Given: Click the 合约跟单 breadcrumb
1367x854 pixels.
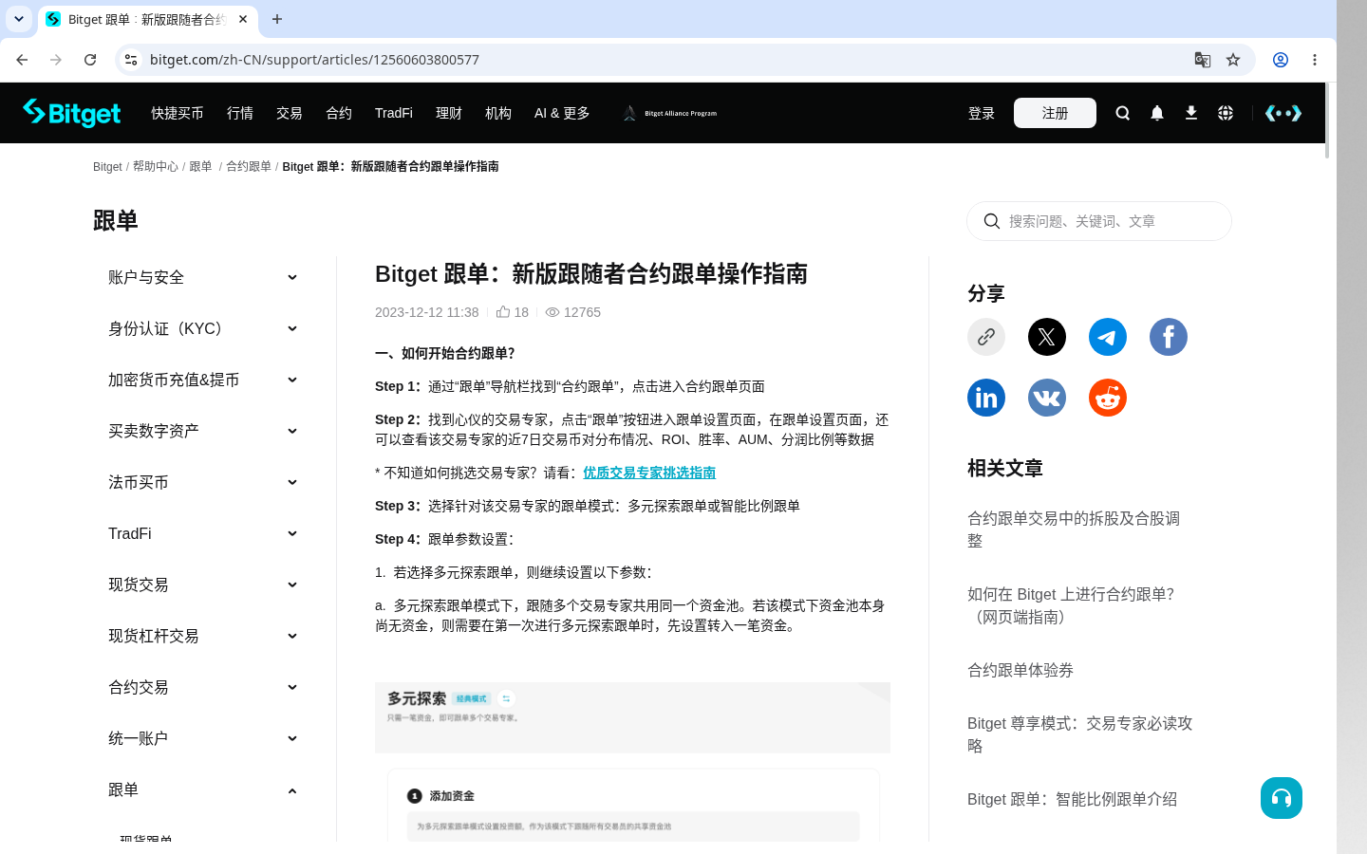Looking at the screenshot, I should 249,166.
